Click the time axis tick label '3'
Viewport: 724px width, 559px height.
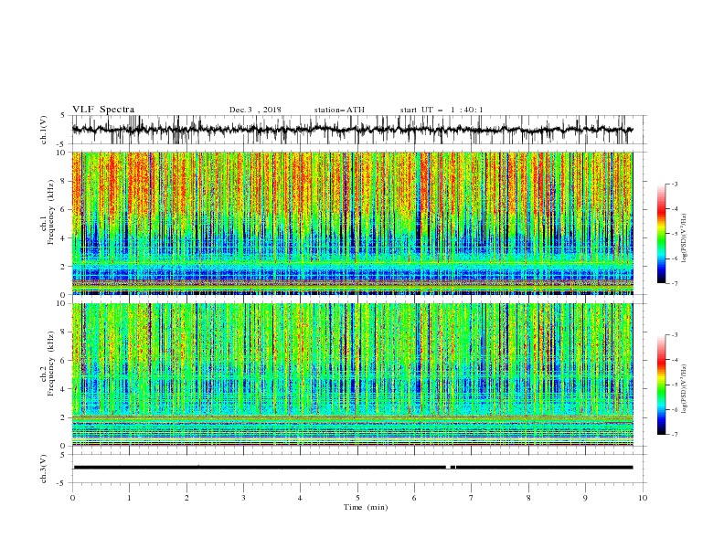243,498
